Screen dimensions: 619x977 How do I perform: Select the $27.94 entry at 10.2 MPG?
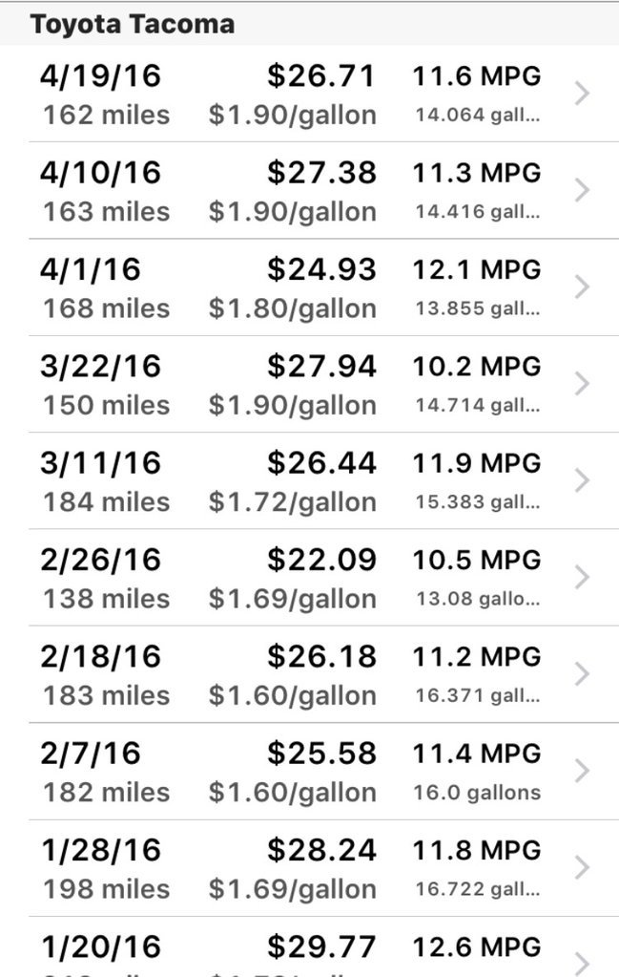(309, 384)
